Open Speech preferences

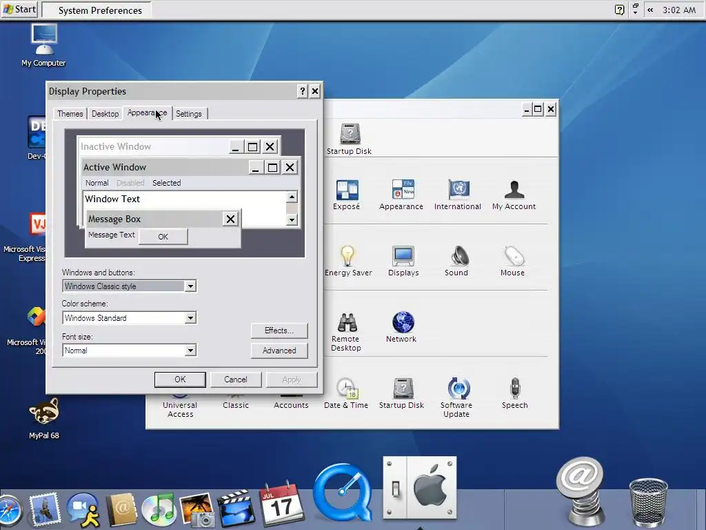point(514,393)
